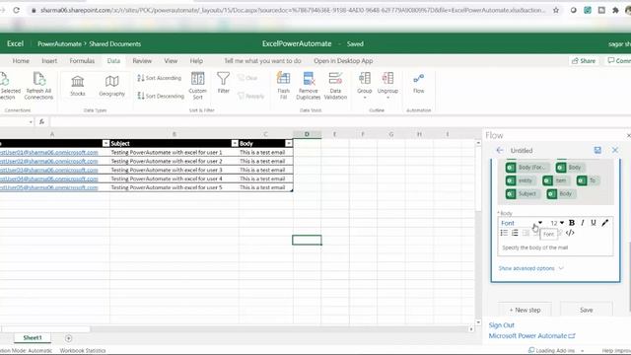631x355 pixels.
Task: Insert a numbered list in body editor
Action: [x=515, y=233]
